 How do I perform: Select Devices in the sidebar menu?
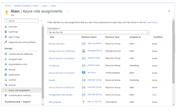pos(12,85)
